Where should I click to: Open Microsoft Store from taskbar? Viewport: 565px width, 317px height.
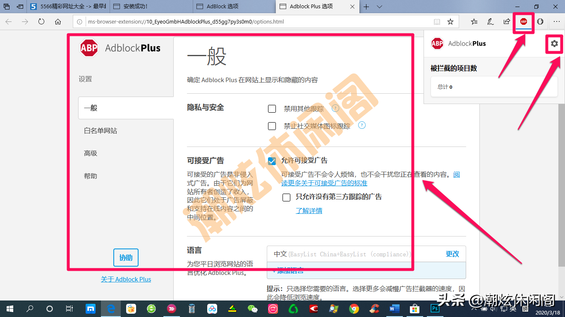414,309
